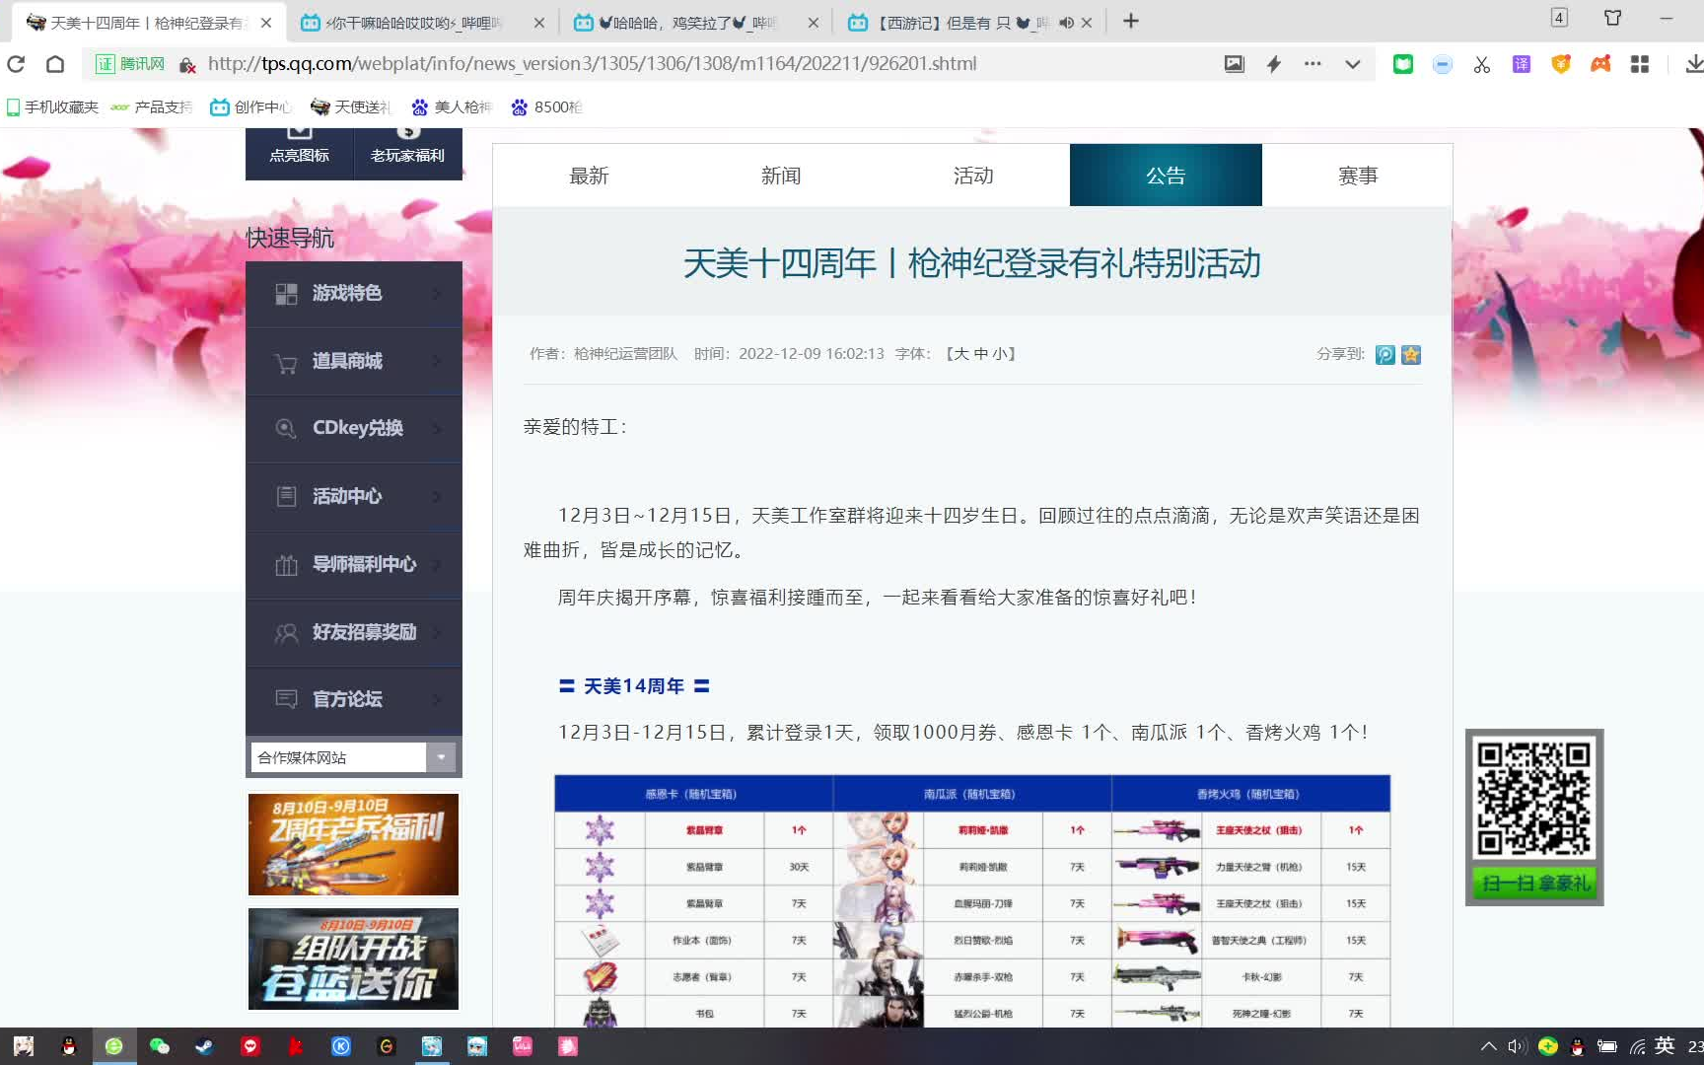Select the 新闻 tab
The height and width of the screenshot is (1065, 1704).
(x=781, y=176)
